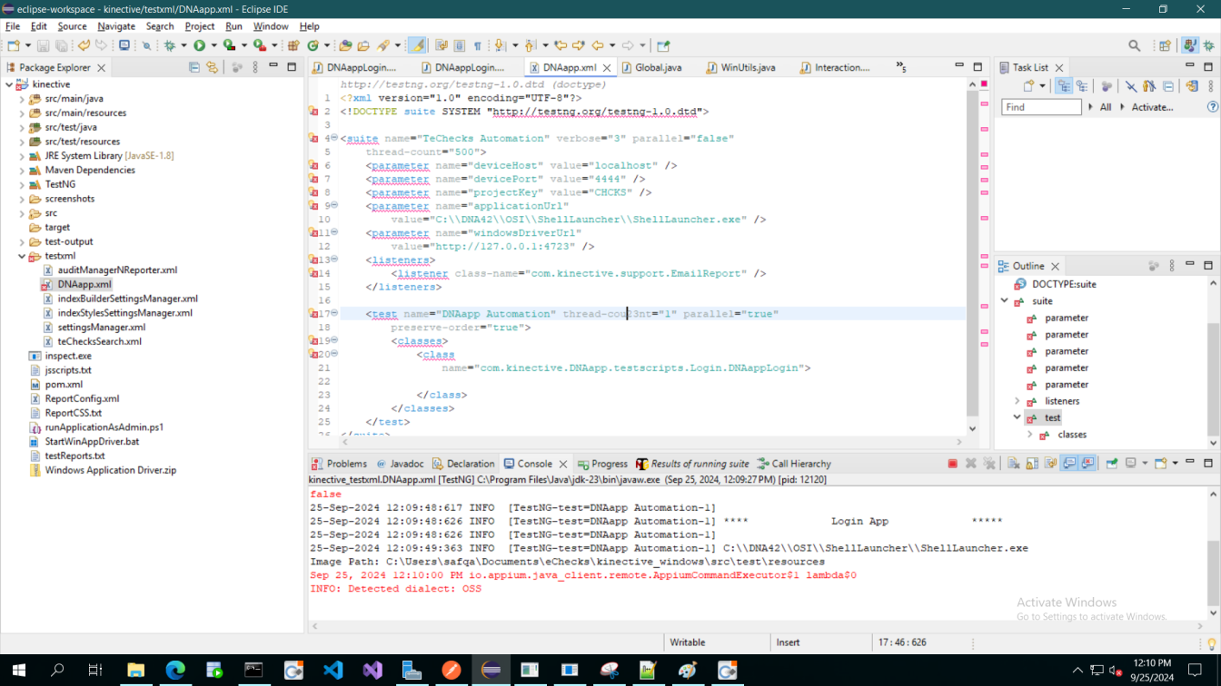Screen dimensions: 1221x686
Task: Click the green Run button in toolbar
Action: pos(199,45)
